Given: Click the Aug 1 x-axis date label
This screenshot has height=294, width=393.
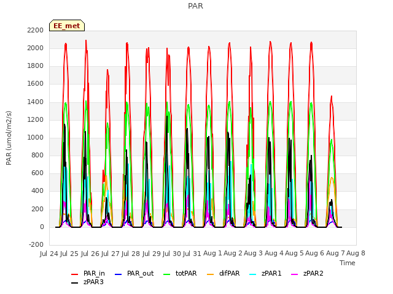Looking at the screenshot, I should point(212,254).
